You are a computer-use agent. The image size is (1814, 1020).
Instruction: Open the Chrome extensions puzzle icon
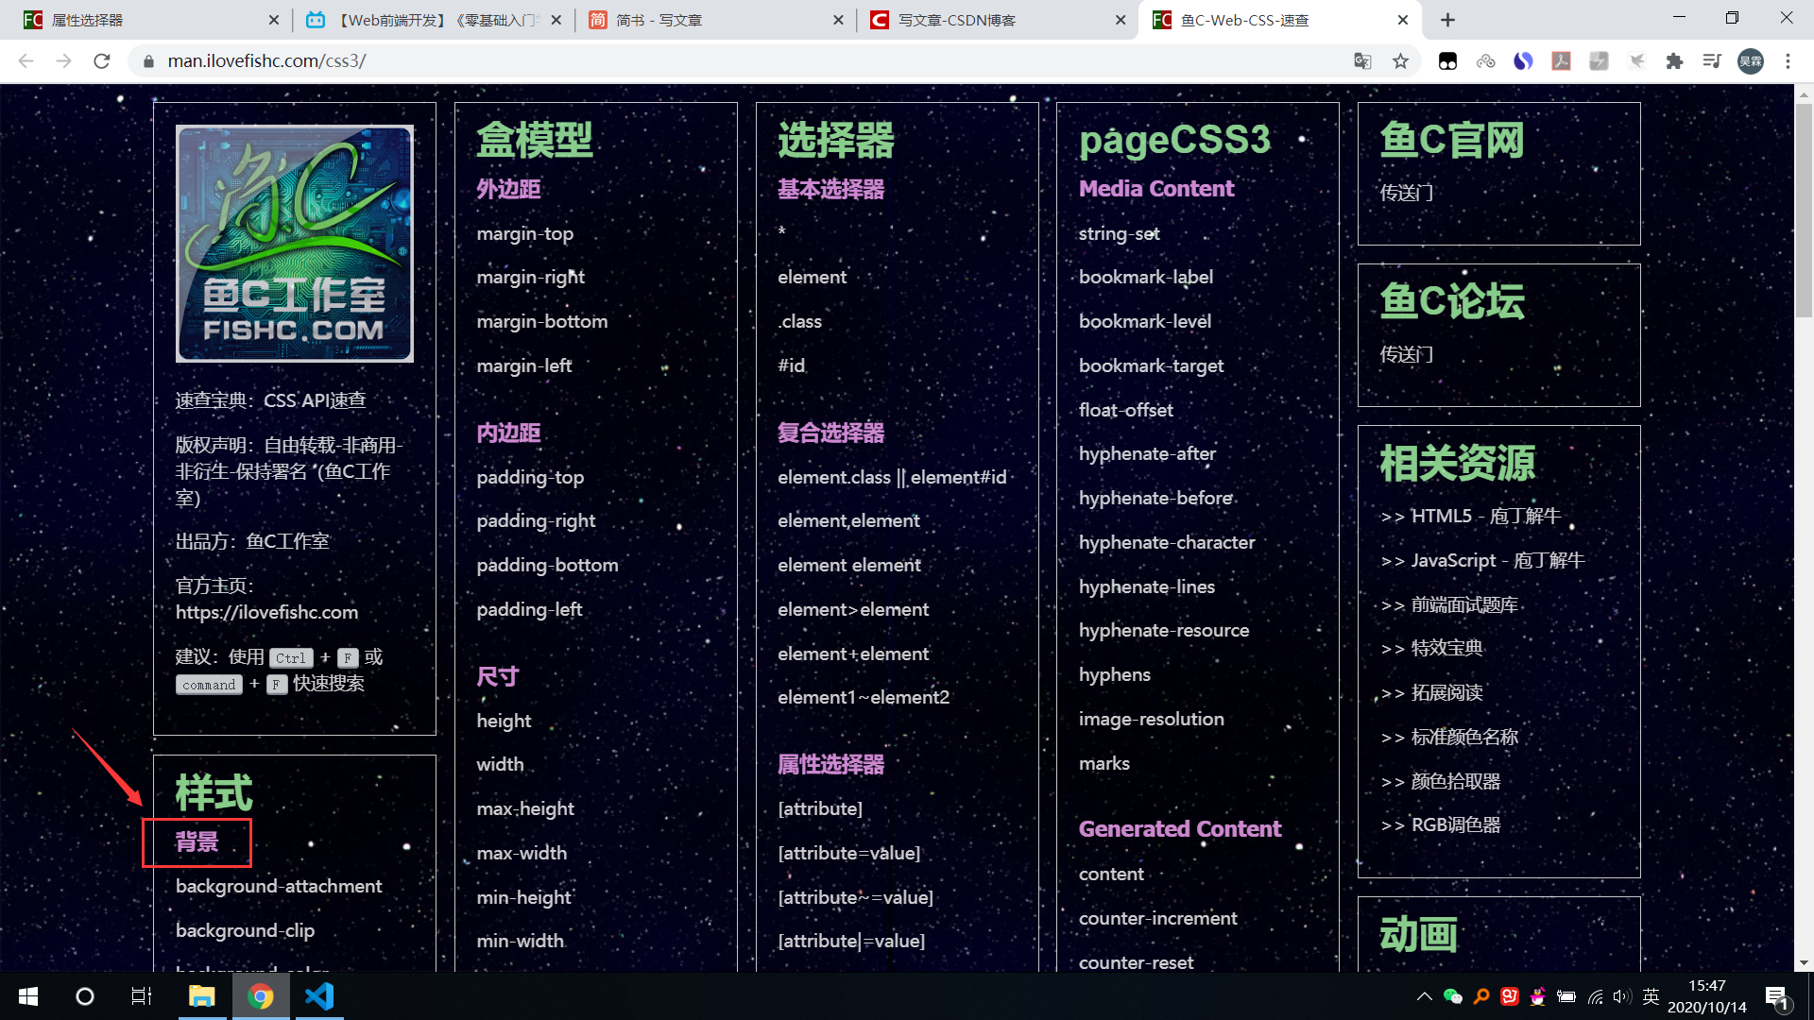(1674, 61)
